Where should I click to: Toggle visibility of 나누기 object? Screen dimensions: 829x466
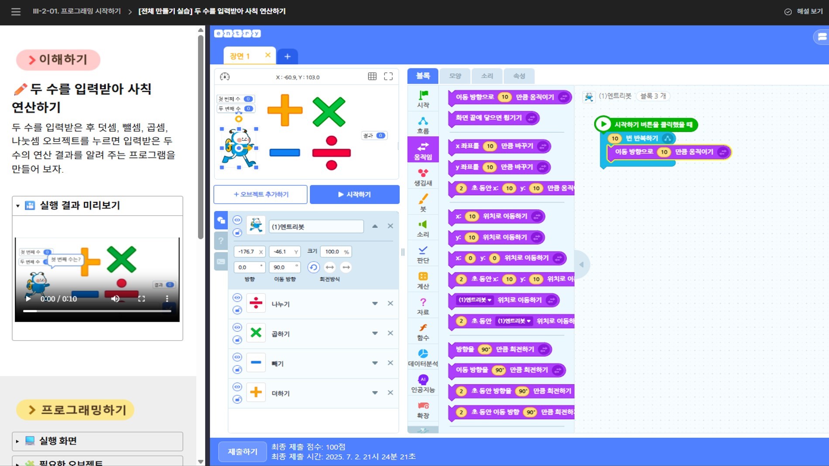[237, 297]
